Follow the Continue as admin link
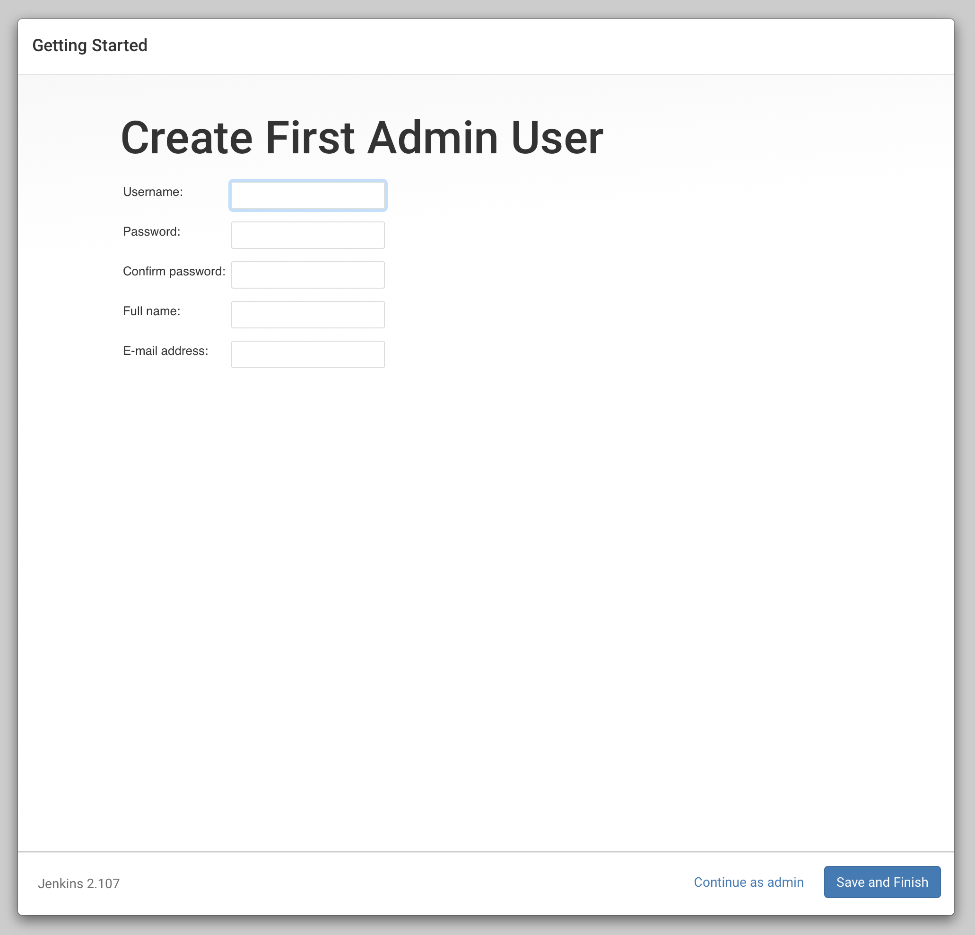 coord(748,882)
